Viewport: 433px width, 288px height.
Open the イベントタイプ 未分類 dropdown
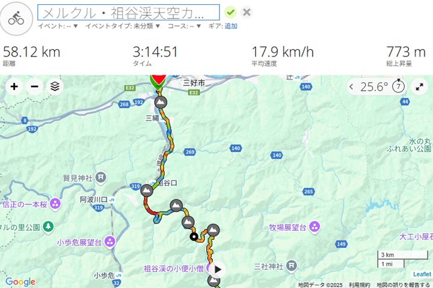click(x=123, y=26)
